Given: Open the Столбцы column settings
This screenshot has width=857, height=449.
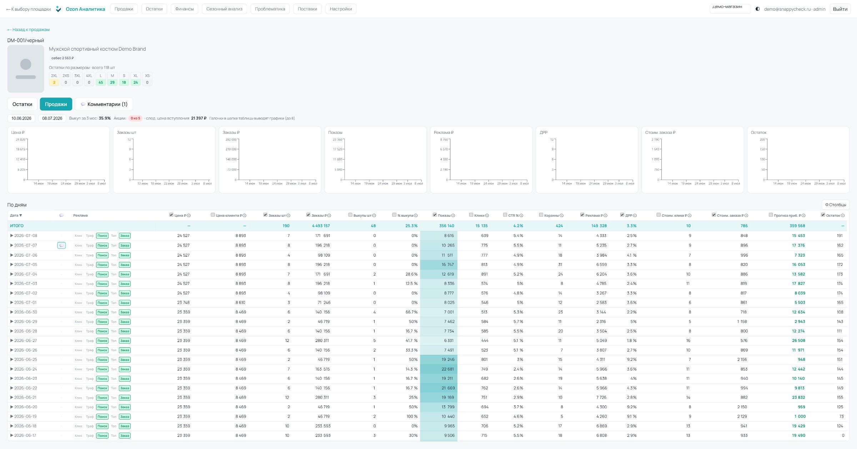Looking at the screenshot, I should pos(836,205).
